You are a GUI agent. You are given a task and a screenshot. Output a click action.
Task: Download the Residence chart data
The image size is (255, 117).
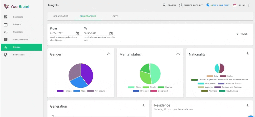tap(247, 106)
